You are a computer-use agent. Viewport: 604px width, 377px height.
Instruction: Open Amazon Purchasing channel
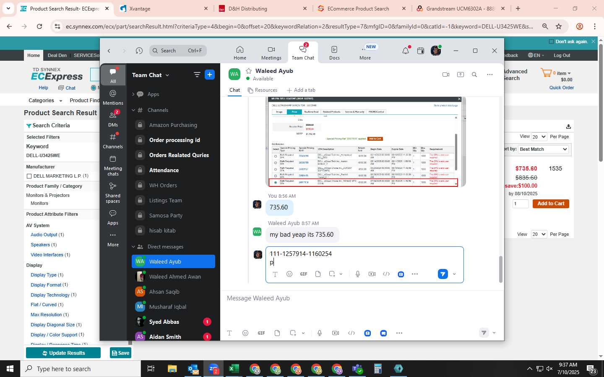[173, 125]
